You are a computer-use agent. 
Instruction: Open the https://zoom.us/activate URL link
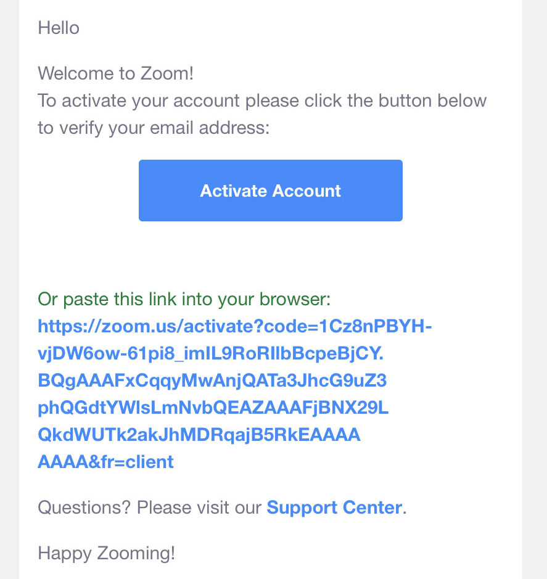coord(235,326)
